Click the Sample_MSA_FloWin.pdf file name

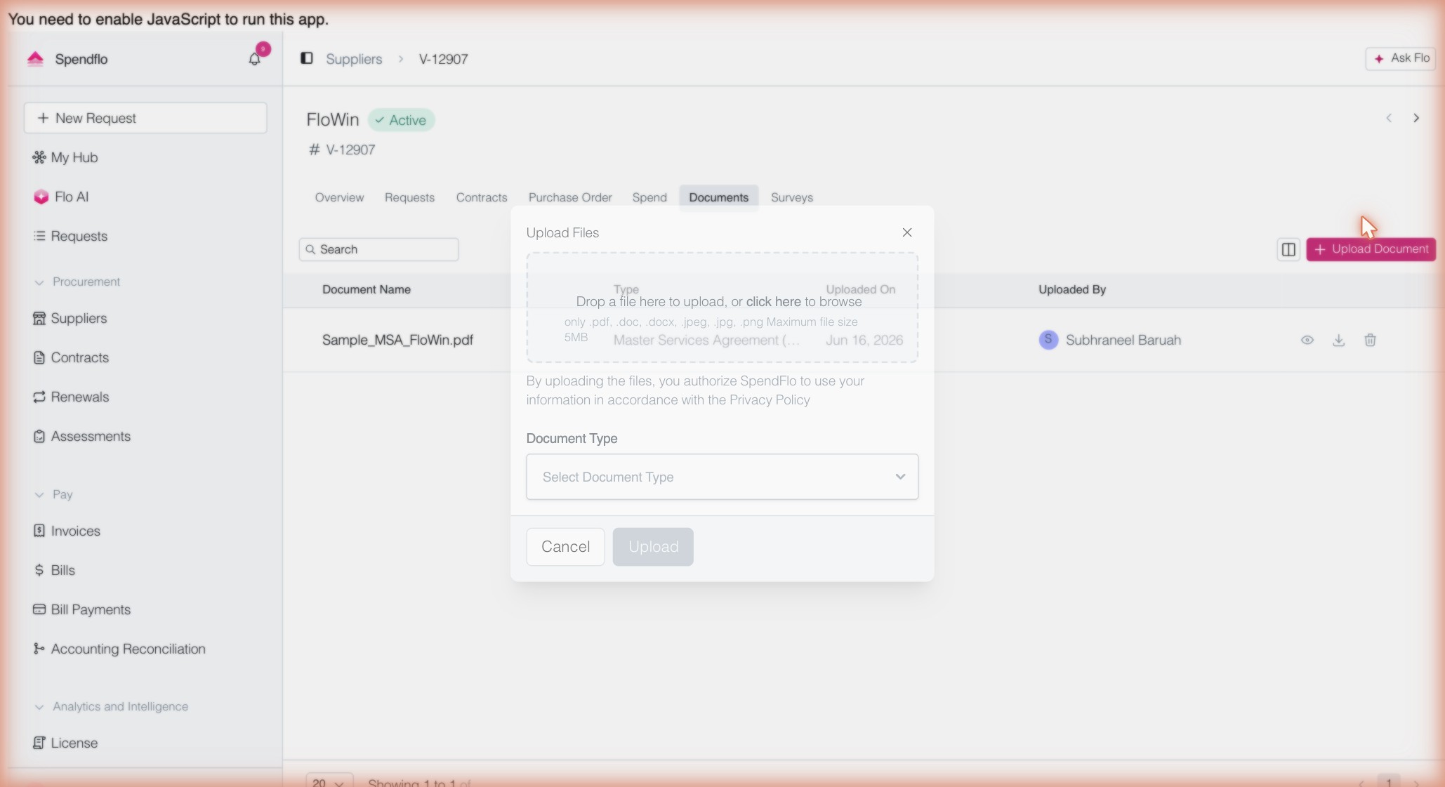397,340
